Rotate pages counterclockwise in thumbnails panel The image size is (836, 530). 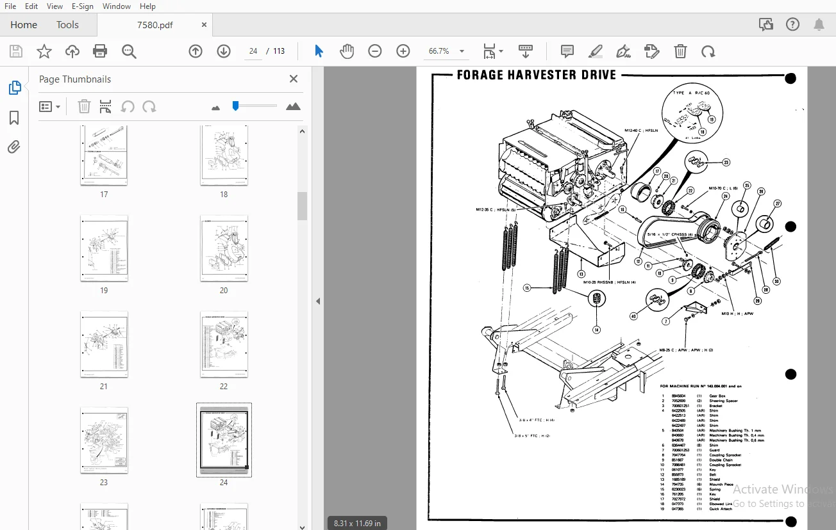pyautogui.click(x=128, y=107)
